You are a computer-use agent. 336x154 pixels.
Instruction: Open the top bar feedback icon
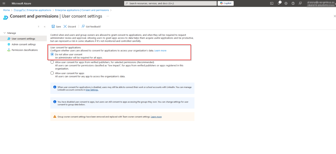click(x=300, y=3)
